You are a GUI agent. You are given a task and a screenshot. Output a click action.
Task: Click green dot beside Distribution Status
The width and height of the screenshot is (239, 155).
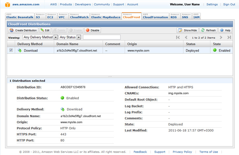coord(62,98)
